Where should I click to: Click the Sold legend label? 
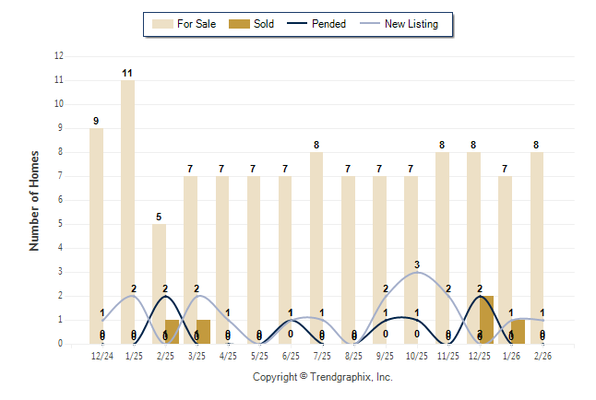click(x=264, y=24)
